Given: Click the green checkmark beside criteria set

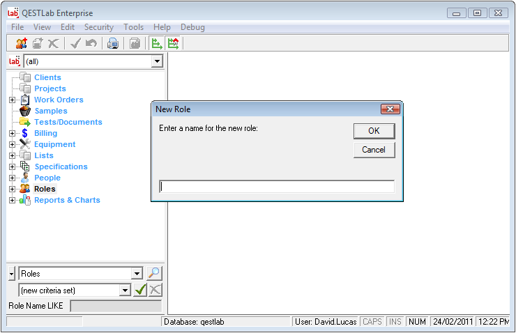Looking at the screenshot, I should [140, 290].
